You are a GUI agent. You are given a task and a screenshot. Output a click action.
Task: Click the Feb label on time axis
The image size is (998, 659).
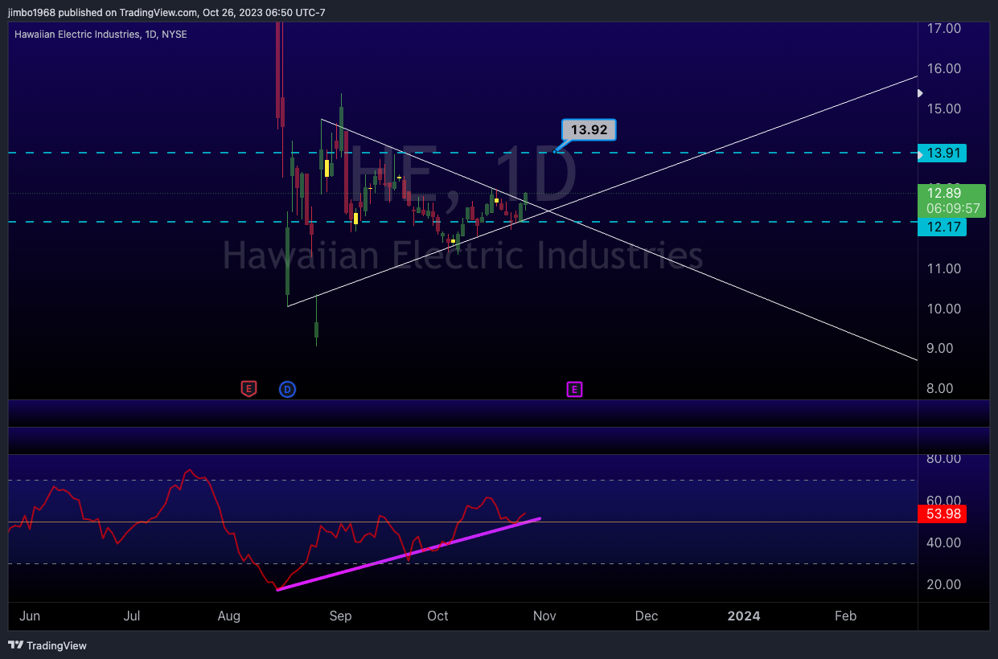(845, 616)
